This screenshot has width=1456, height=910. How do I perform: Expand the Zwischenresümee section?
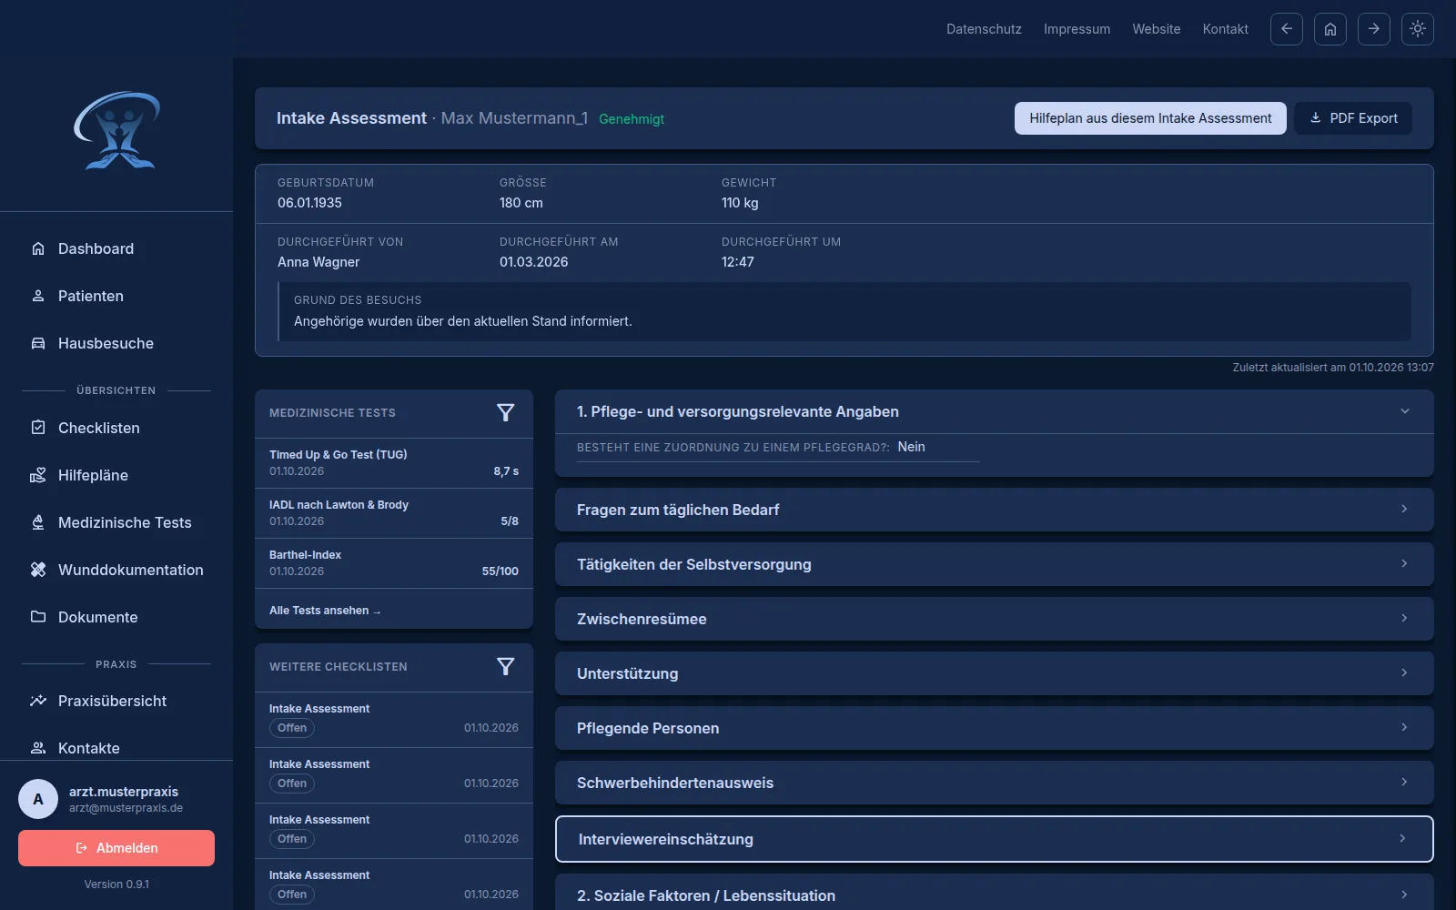coord(995,619)
